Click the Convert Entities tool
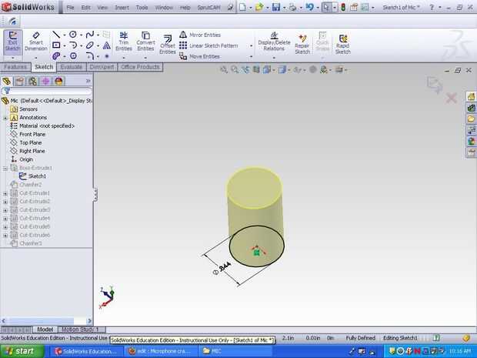This screenshot has height=358, width=477. [145, 42]
